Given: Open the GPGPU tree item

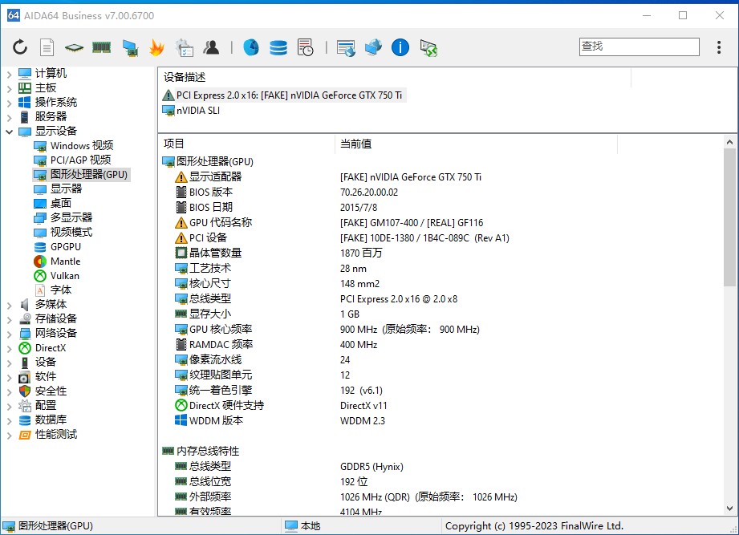Looking at the screenshot, I should point(57,247).
